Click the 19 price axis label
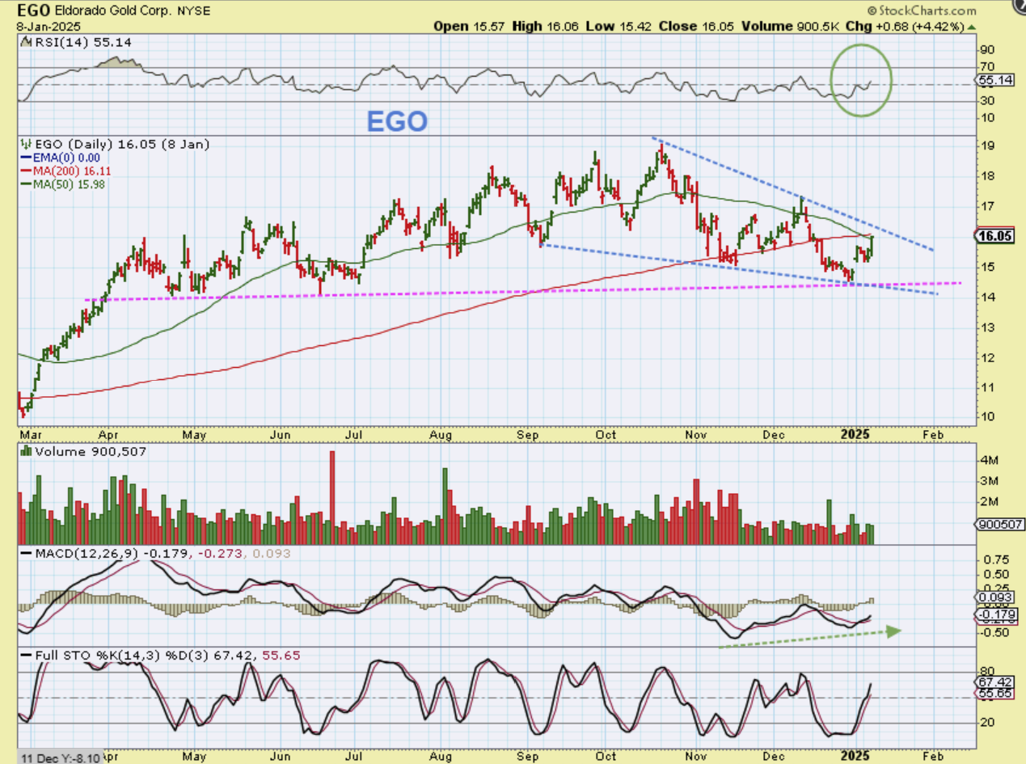1026x764 pixels. [986, 146]
